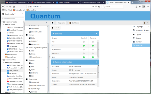
Task: Collapse the System Information widget
Action: click(x=94, y=62)
